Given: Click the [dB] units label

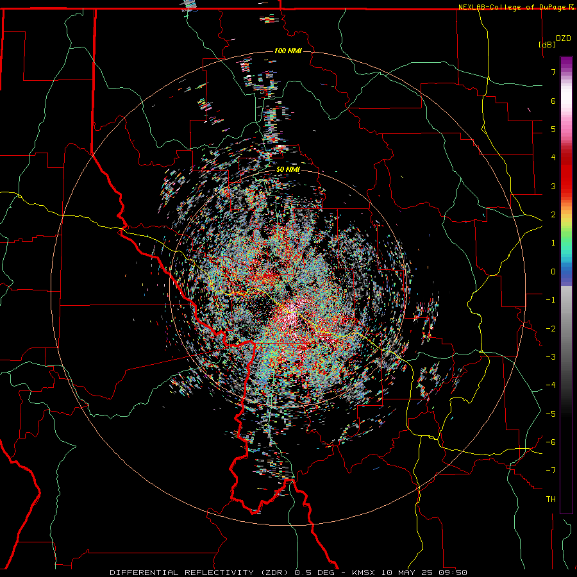Looking at the screenshot, I should point(548,44).
